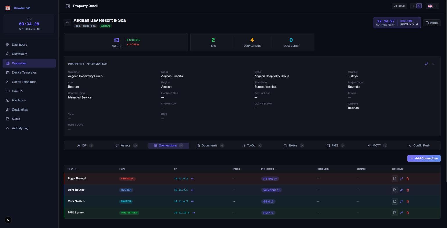Delete the Edge Firewall connection
This screenshot has width=447, height=228.
(407, 179)
